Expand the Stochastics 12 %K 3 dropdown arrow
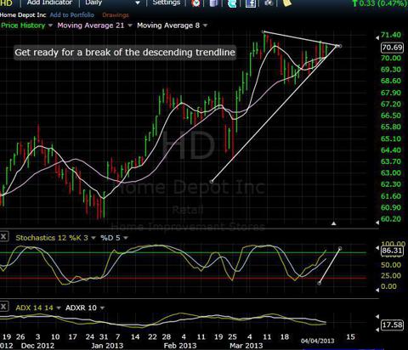408x350 pixels. 93,238
